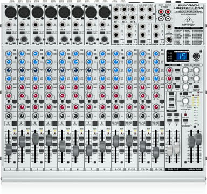Click the line-in jack on channel 6

(x=76, y=25)
